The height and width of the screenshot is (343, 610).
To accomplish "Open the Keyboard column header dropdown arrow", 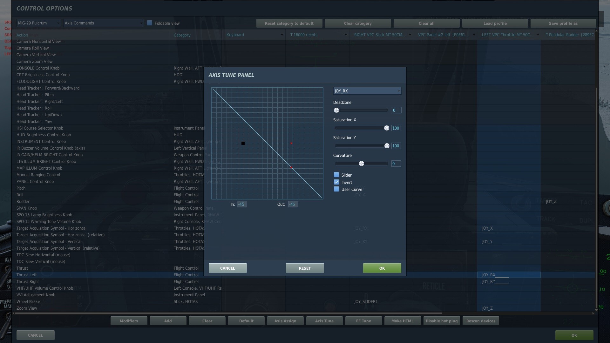I will pyautogui.click(x=282, y=35).
